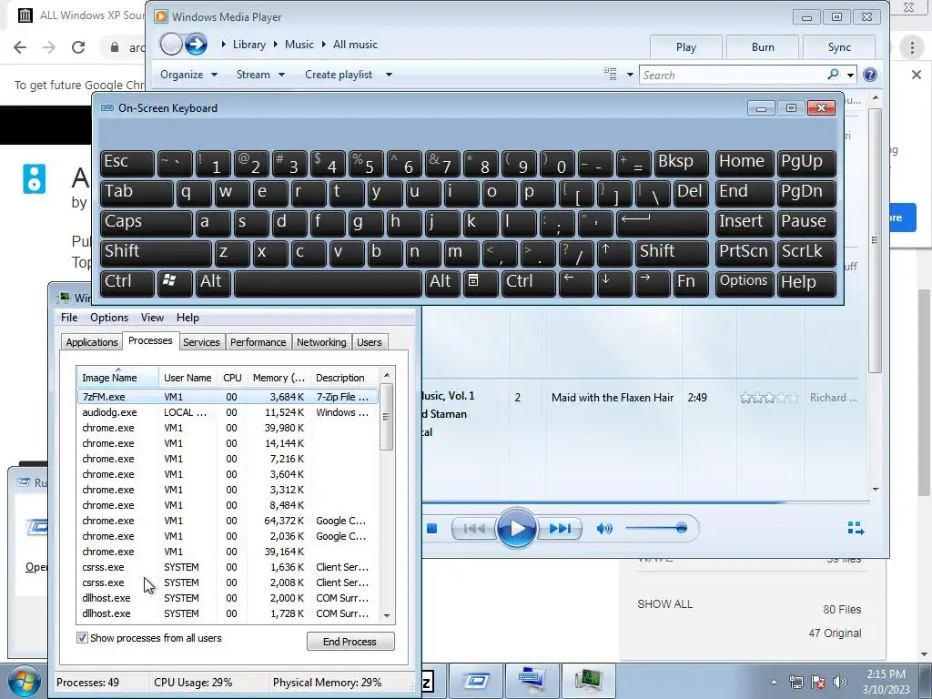Screen dimensions: 932x699
Task: Show hidden system tray icons
Action: (x=774, y=682)
